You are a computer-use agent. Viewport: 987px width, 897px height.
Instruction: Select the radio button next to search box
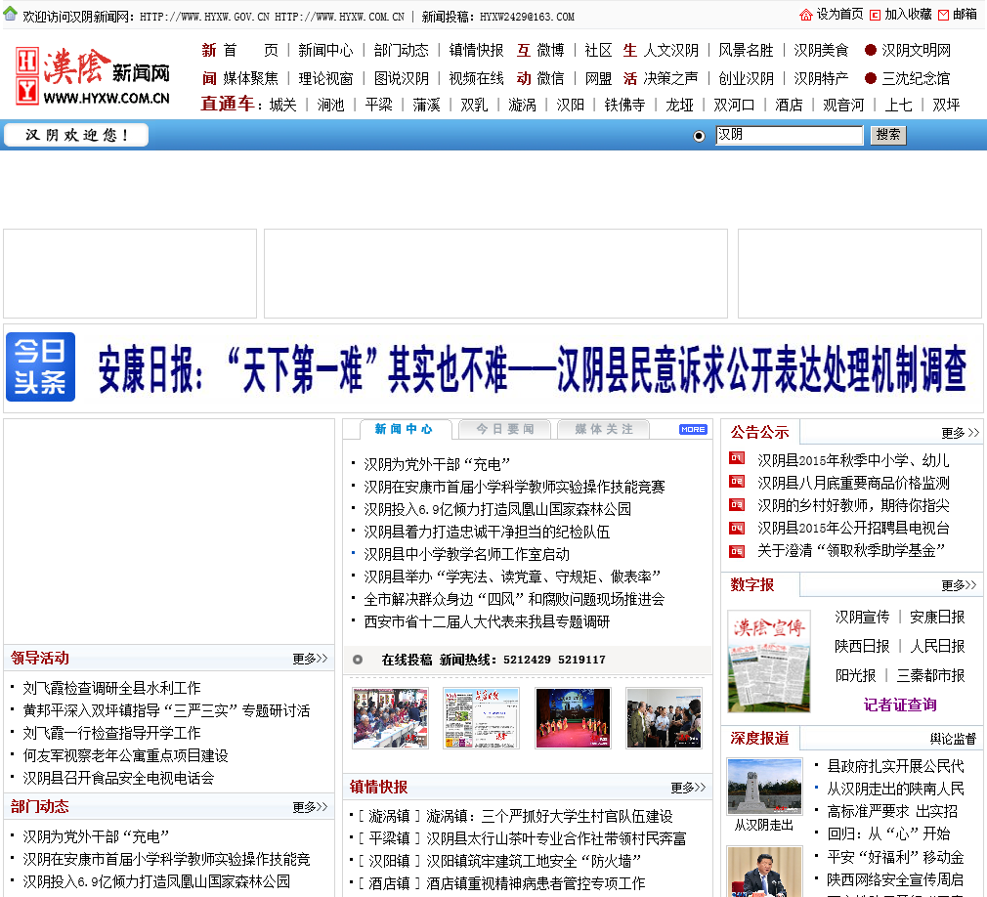click(699, 136)
